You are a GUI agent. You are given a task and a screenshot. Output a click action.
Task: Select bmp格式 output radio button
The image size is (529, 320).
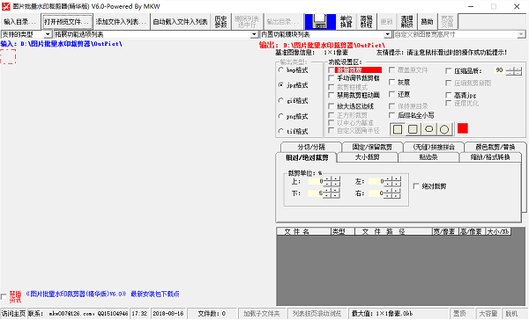(x=280, y=70)
